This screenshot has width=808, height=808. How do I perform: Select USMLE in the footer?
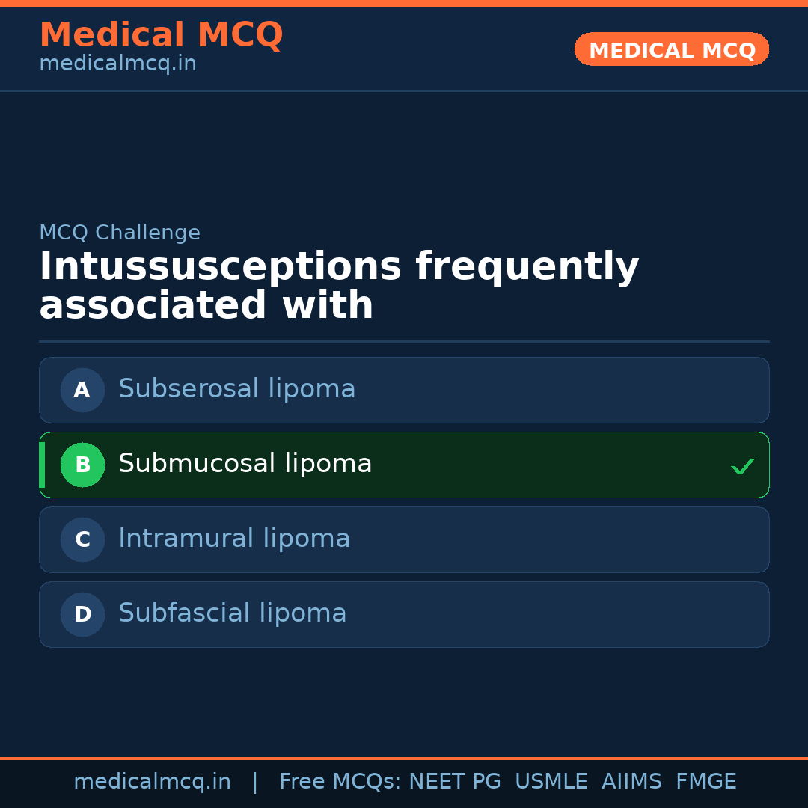pyautogui.click(x=551, y=782)
